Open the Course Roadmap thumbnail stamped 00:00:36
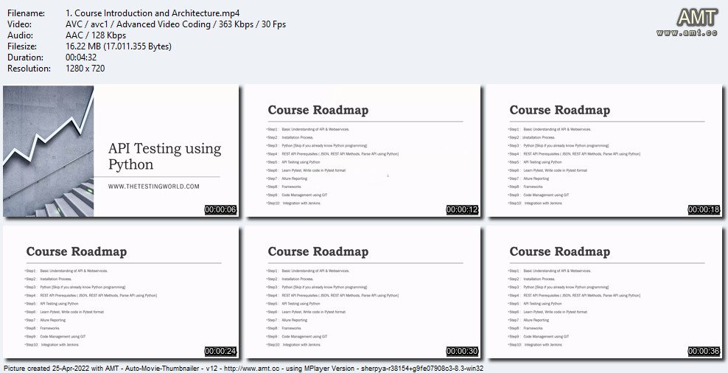This screenshot has height=373, width=728. pos(604,293)
